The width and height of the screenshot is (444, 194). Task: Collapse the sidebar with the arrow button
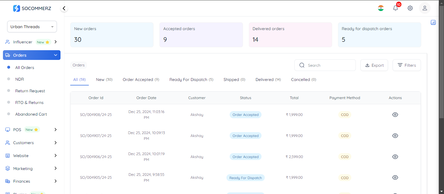tap(64, 8)
